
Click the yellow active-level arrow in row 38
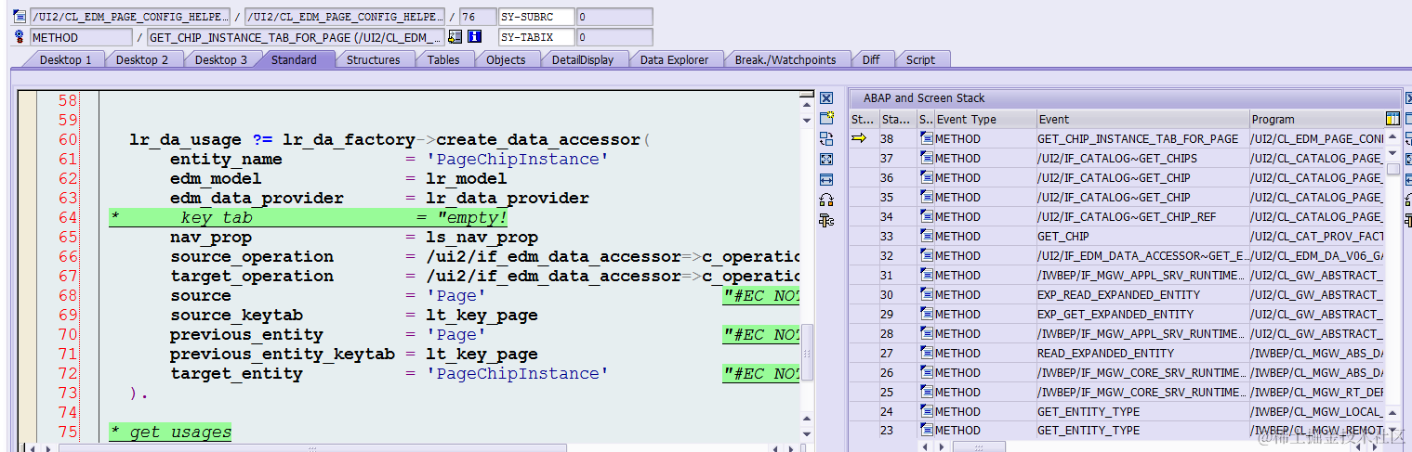(859, 138)
